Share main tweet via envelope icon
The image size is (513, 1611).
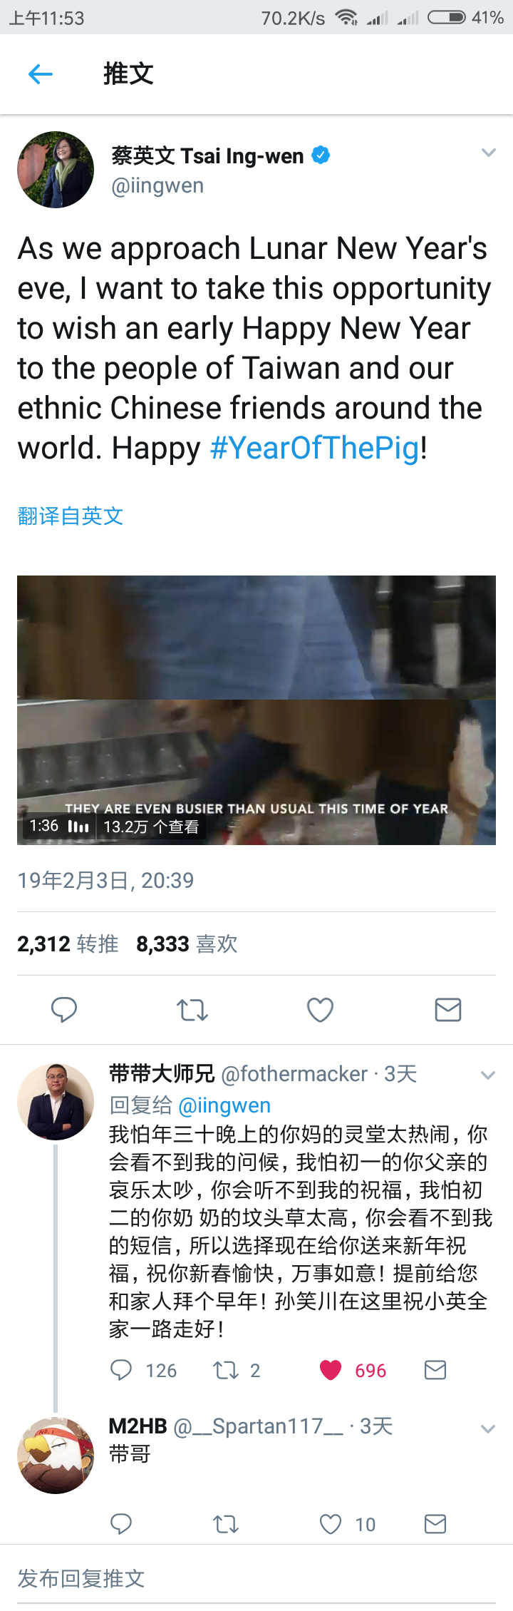448,1010
